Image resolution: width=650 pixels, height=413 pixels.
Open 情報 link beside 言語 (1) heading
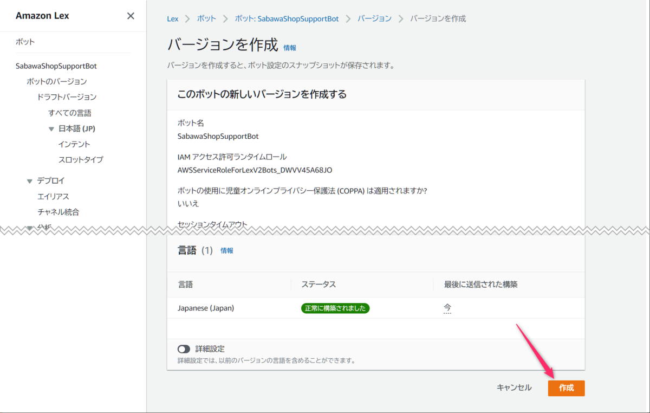pyautogui.click(x=227, y=250)
